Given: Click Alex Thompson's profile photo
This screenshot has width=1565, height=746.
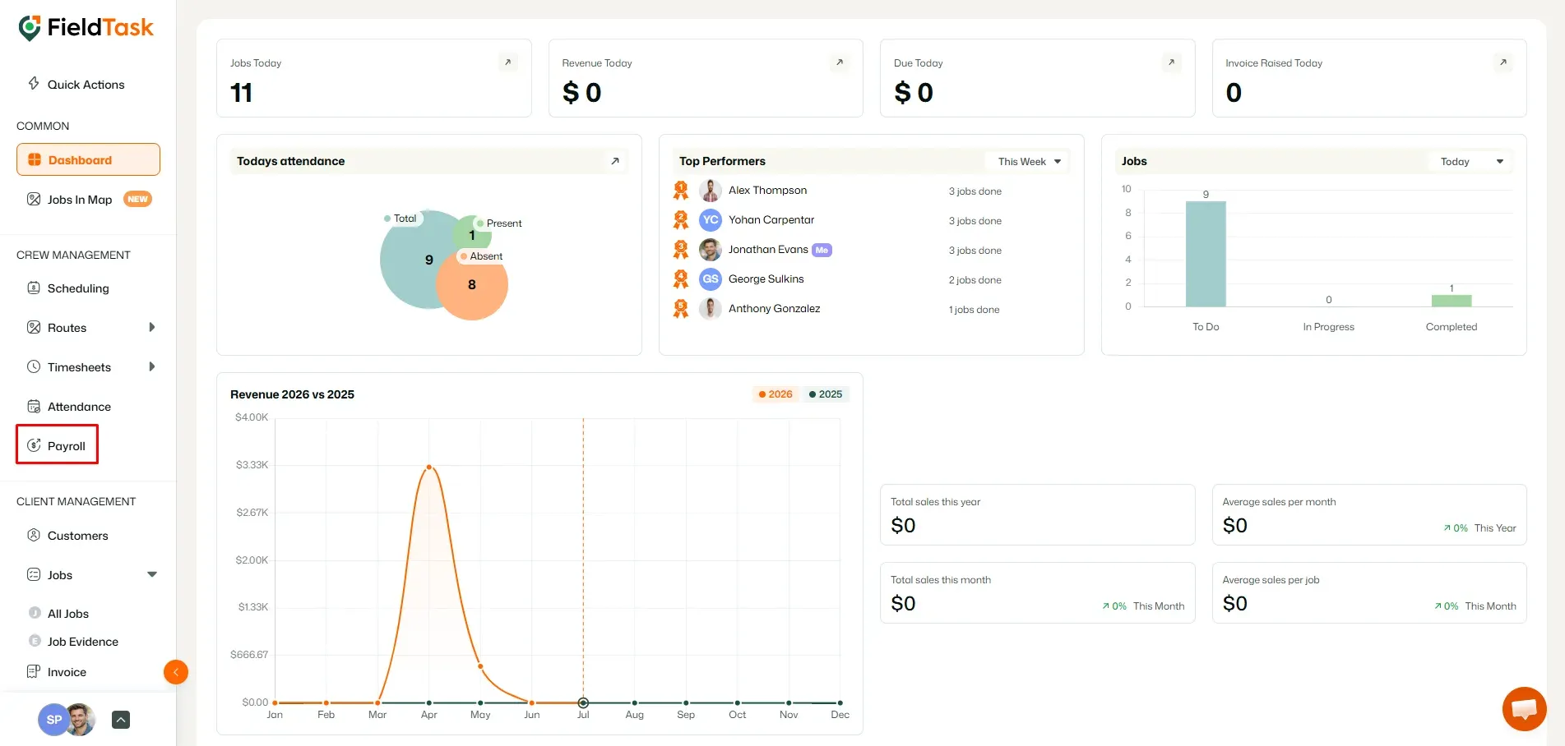Looking at the screenshot, I should point(711,191).
